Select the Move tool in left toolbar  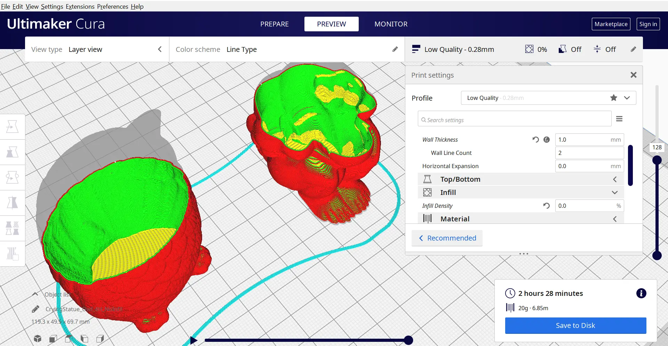coord(13,127)
